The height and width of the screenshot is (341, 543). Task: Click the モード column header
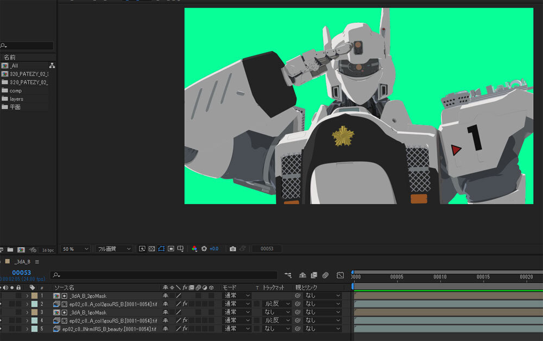tap(229, 287)
